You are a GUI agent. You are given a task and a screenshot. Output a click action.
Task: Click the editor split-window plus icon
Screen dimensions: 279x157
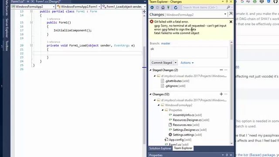[144, 12]
